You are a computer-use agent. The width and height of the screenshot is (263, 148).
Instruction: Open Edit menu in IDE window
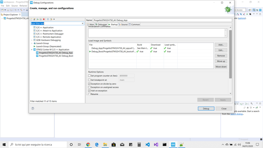coord(8,6)
